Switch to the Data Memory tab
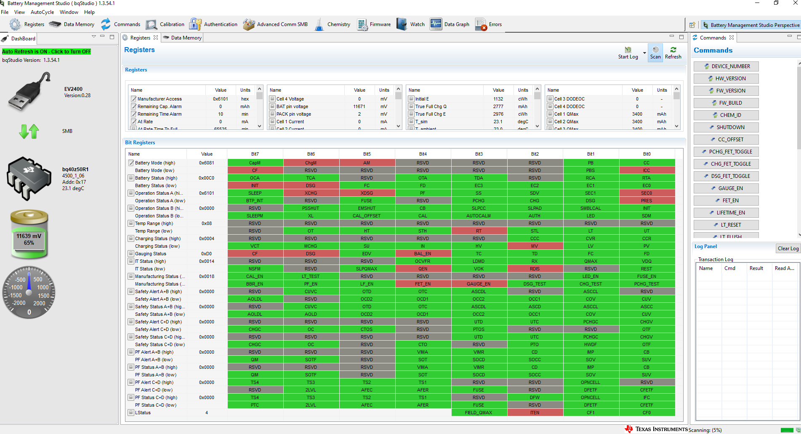801x434 pixels. point(182,38)
